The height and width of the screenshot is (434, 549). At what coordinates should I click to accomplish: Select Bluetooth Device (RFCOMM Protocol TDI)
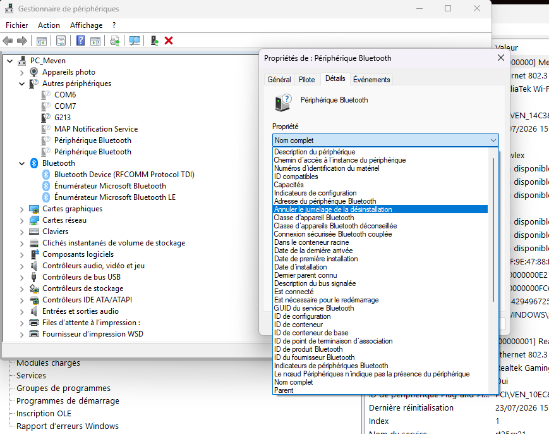pyautogui.click(x=124, y=175)
